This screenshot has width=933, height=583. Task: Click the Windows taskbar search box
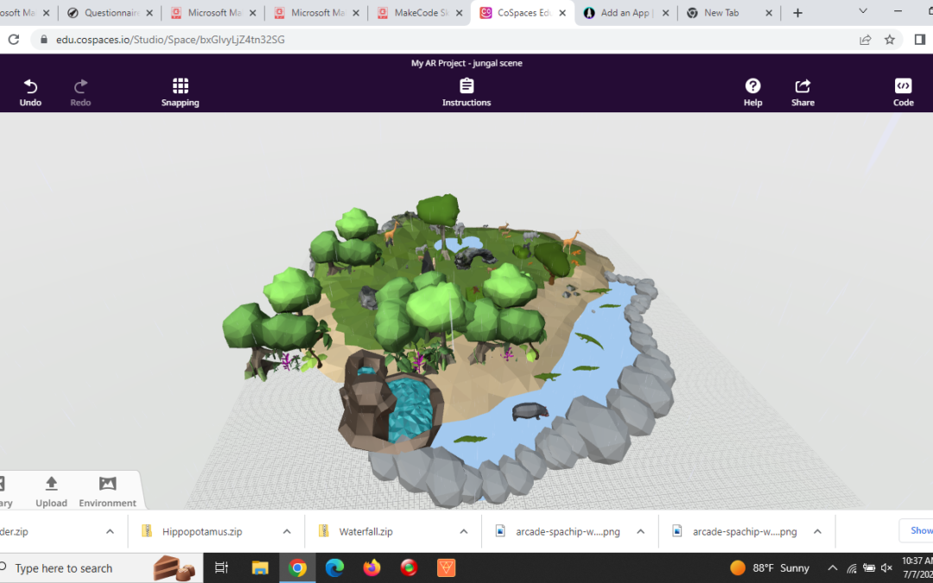[x=101, y=568]
